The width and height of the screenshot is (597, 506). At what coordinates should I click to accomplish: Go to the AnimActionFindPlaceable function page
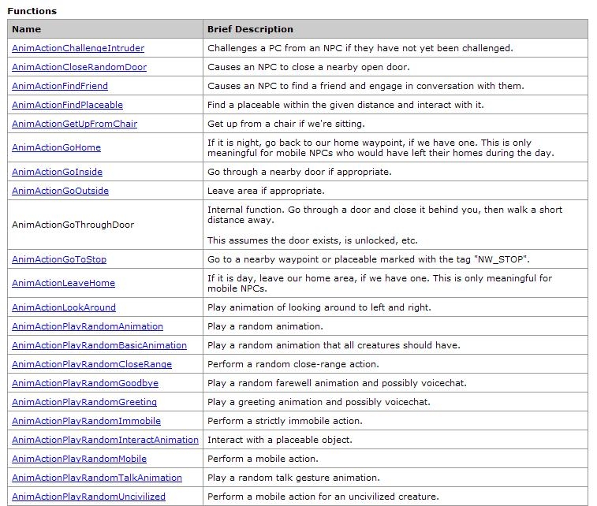tap(67, 105)
